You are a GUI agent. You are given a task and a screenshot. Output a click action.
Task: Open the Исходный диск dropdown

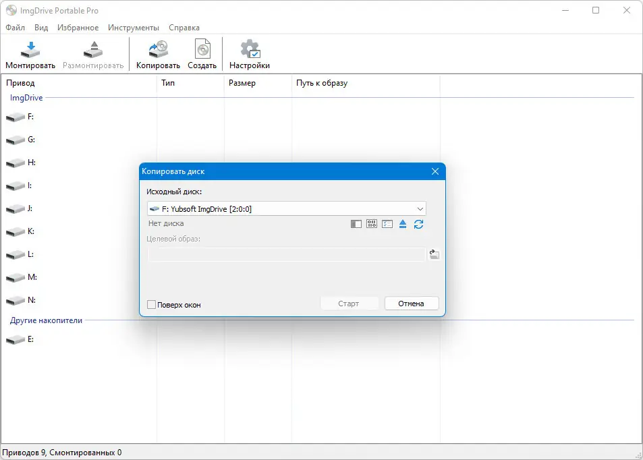pos(287,208)
